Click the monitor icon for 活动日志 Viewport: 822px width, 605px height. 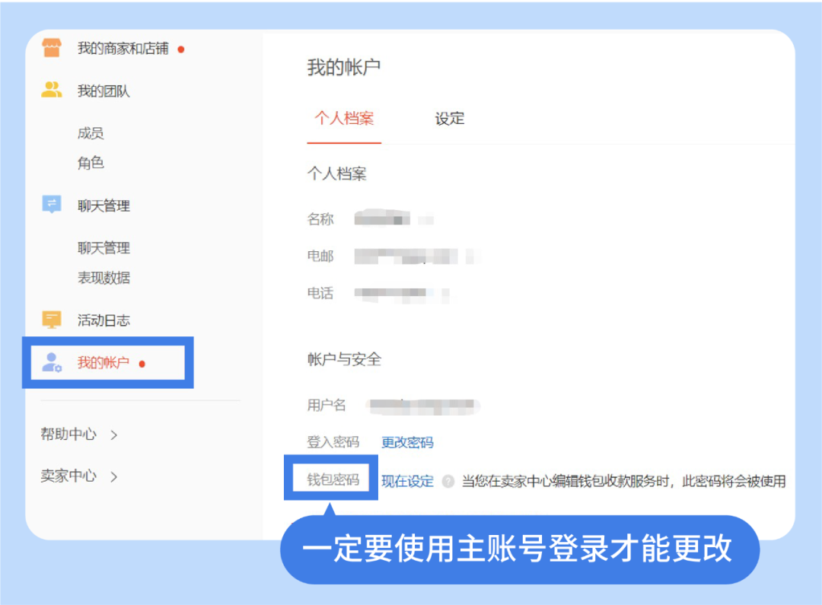pos(51,320)
